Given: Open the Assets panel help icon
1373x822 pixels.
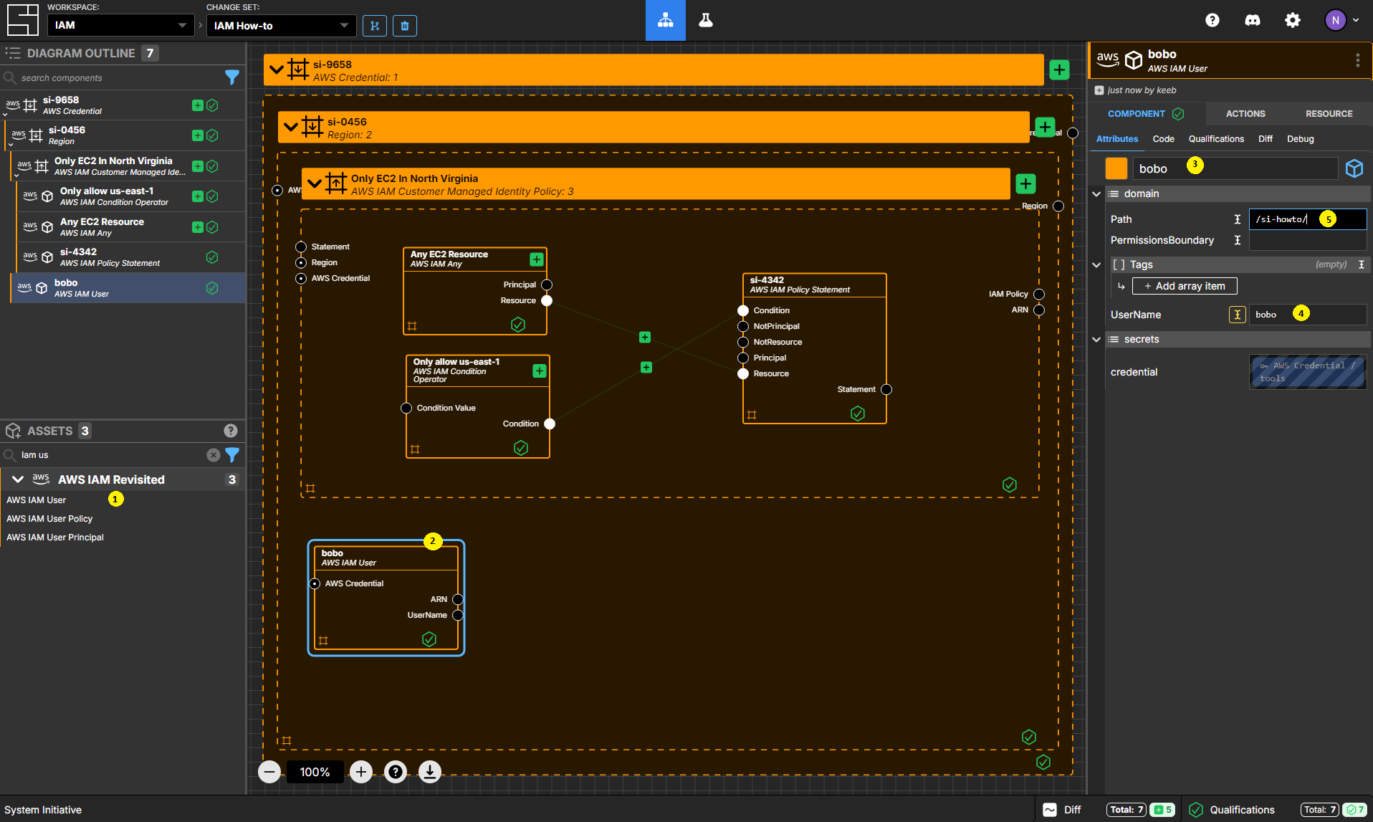Looking at the screenshot, I should [x=231, y=431].
